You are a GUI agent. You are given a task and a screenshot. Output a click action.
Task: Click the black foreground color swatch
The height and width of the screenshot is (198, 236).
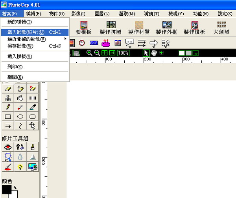(7, 189)
